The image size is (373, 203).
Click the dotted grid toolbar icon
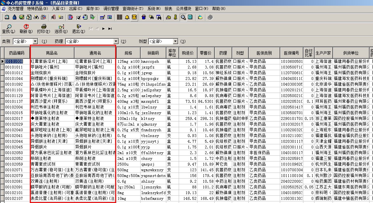point(120,17)
